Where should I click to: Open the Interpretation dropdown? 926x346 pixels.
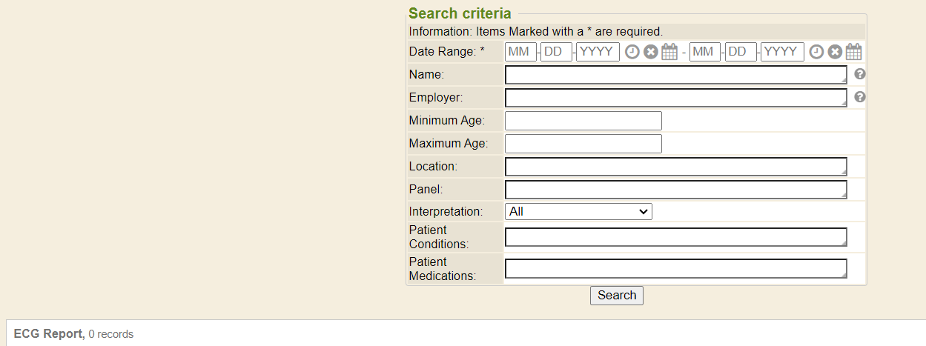click(x=578, y=212)
